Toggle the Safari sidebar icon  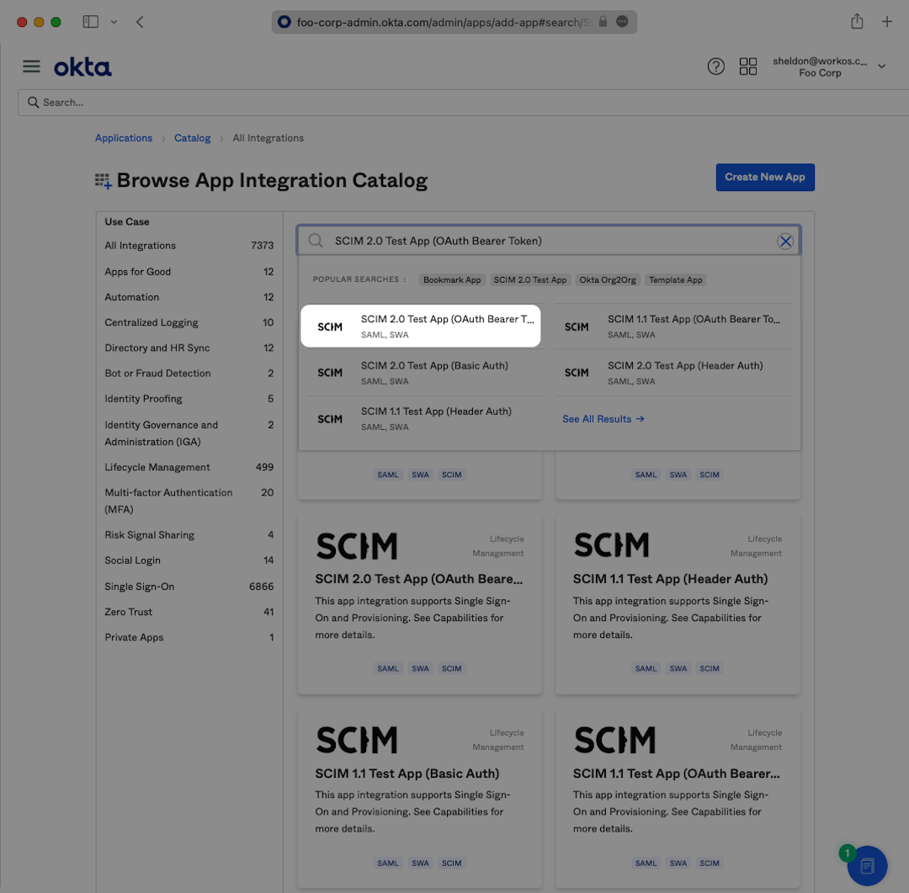coord(90,22)
